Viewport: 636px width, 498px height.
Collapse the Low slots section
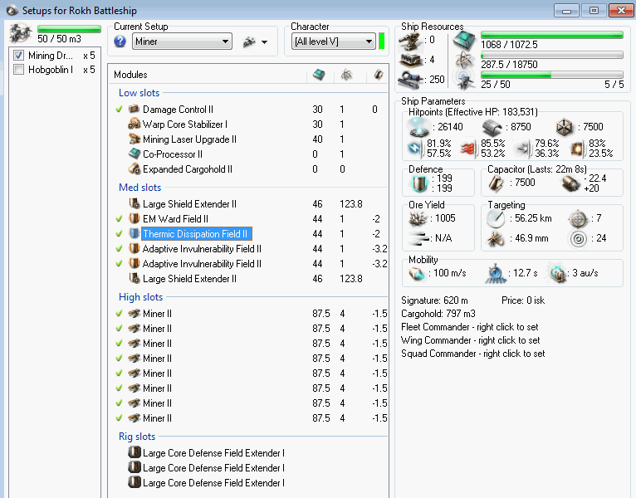(x=139, y=93)
